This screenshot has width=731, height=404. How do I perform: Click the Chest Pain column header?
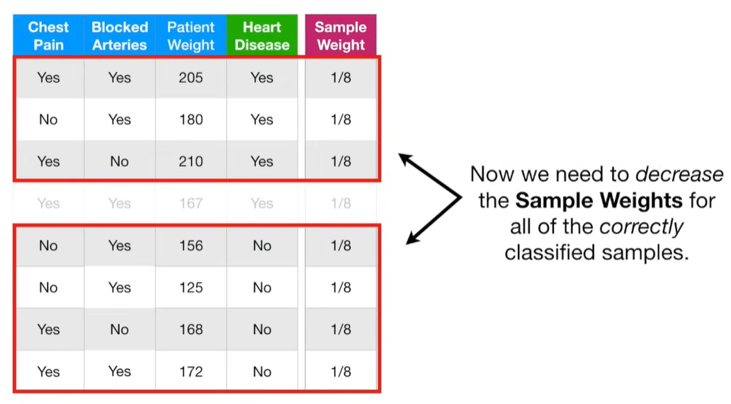pyautogui.click(x=48, y=35)
